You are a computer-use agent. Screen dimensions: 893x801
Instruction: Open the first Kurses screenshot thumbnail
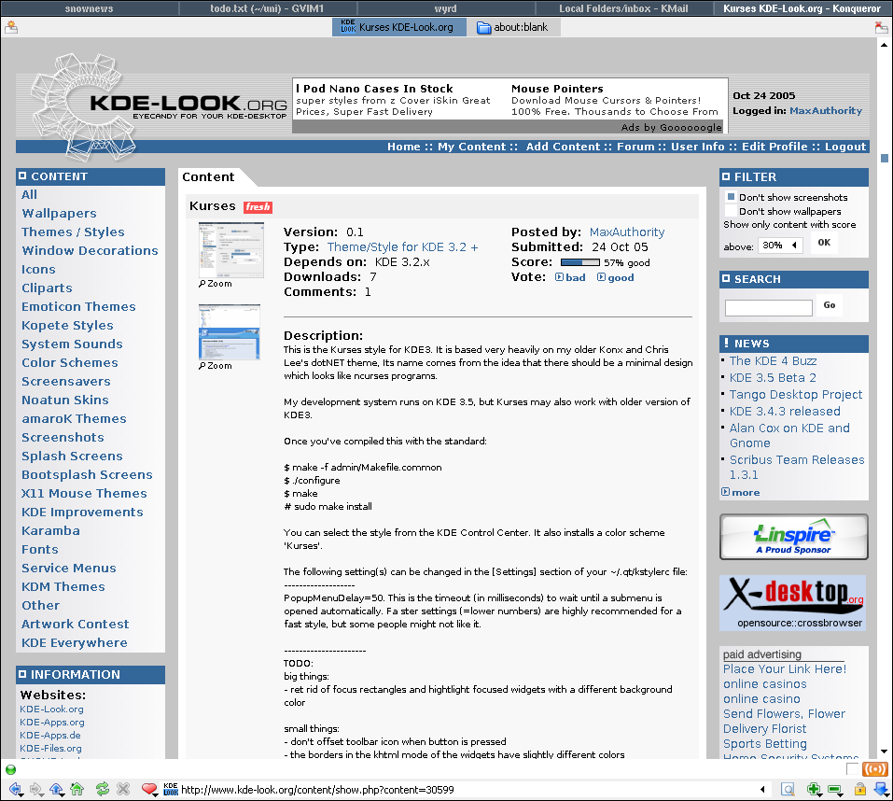click(231, 250)
